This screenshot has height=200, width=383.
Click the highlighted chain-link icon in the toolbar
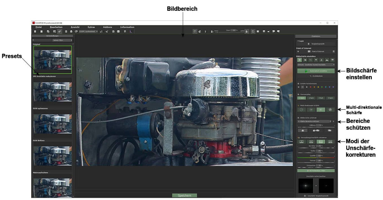(x=60, y=32)
